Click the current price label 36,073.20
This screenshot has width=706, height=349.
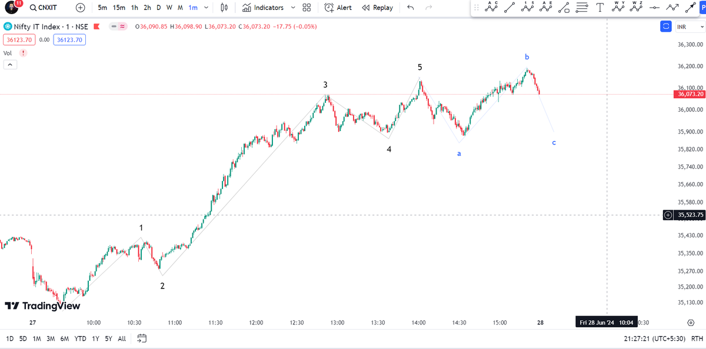point(690,94)
